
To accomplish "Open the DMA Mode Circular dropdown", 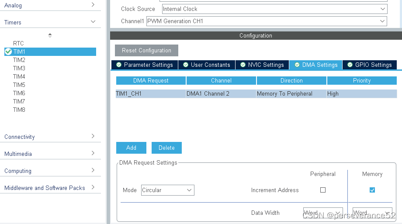I will pyautogui.click(x=168, y=190).
